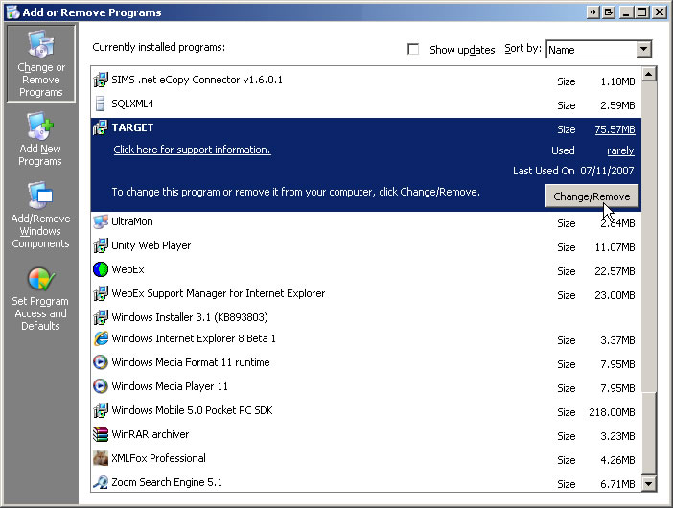Click the UltraMon monitor icon

click(x=101, y=221)
